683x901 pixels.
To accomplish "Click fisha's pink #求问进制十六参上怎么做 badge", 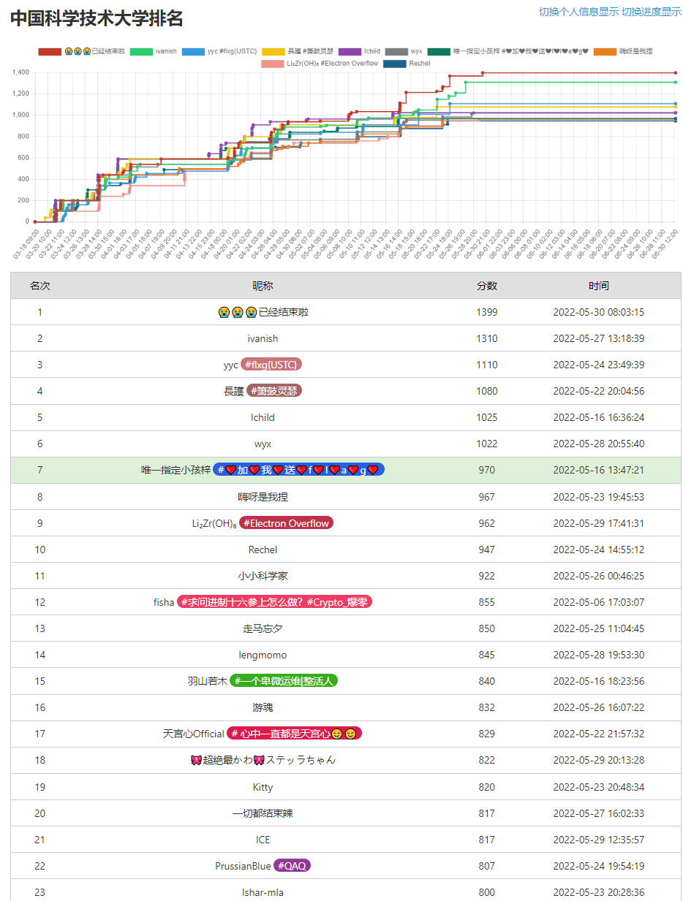I will click(274, 602).
